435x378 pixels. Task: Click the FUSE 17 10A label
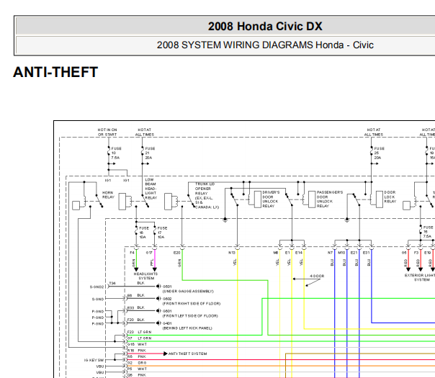click(162, 233)
